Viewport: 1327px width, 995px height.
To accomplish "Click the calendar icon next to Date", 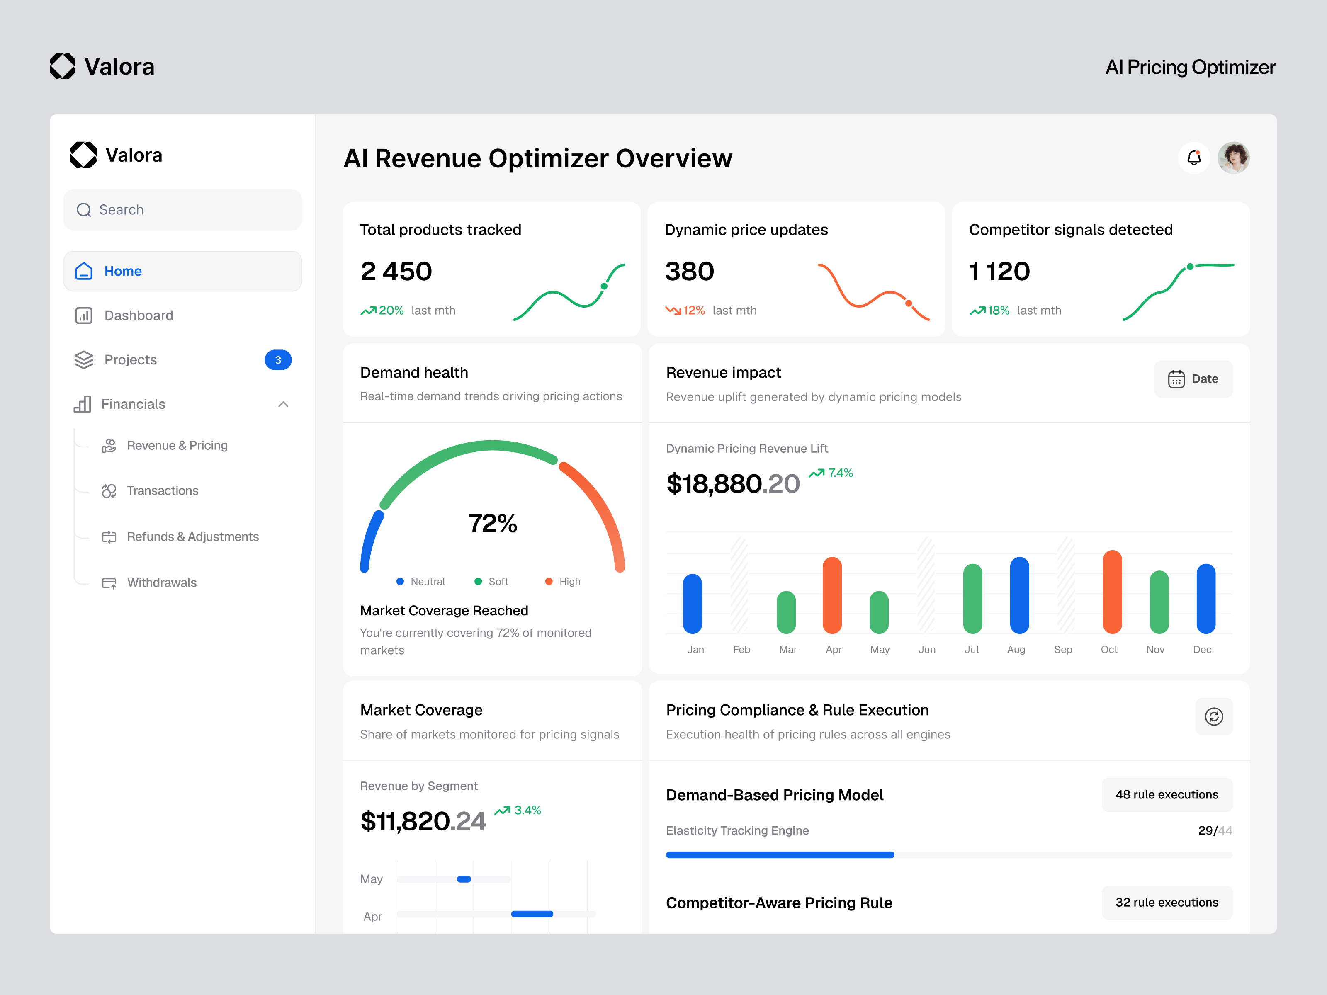I will pyautogui.click(x=1176, y=379).
